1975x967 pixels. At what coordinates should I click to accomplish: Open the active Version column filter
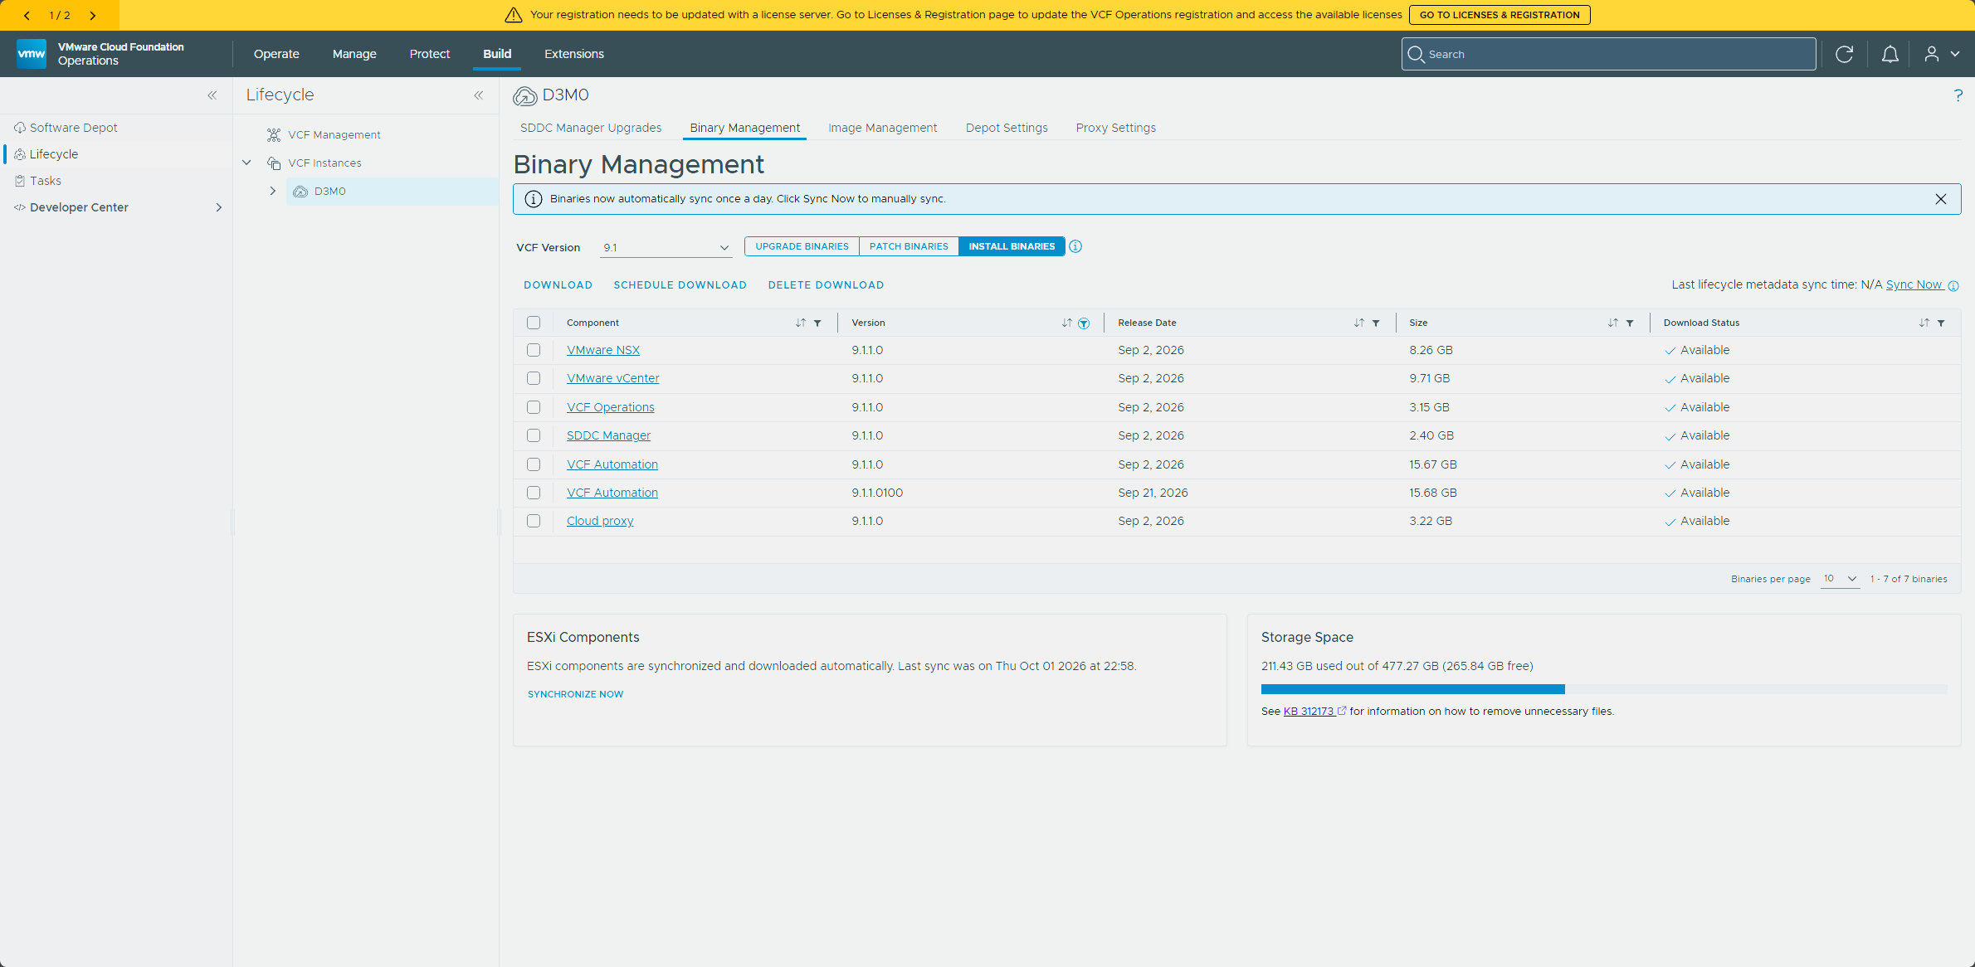point(1084,323)
